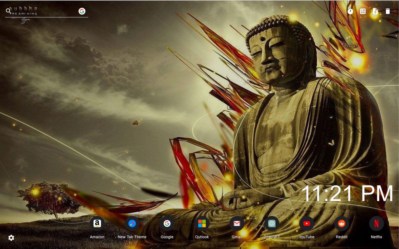
Task: Open the Reddit shortcut icon
Action: point(342,223)
